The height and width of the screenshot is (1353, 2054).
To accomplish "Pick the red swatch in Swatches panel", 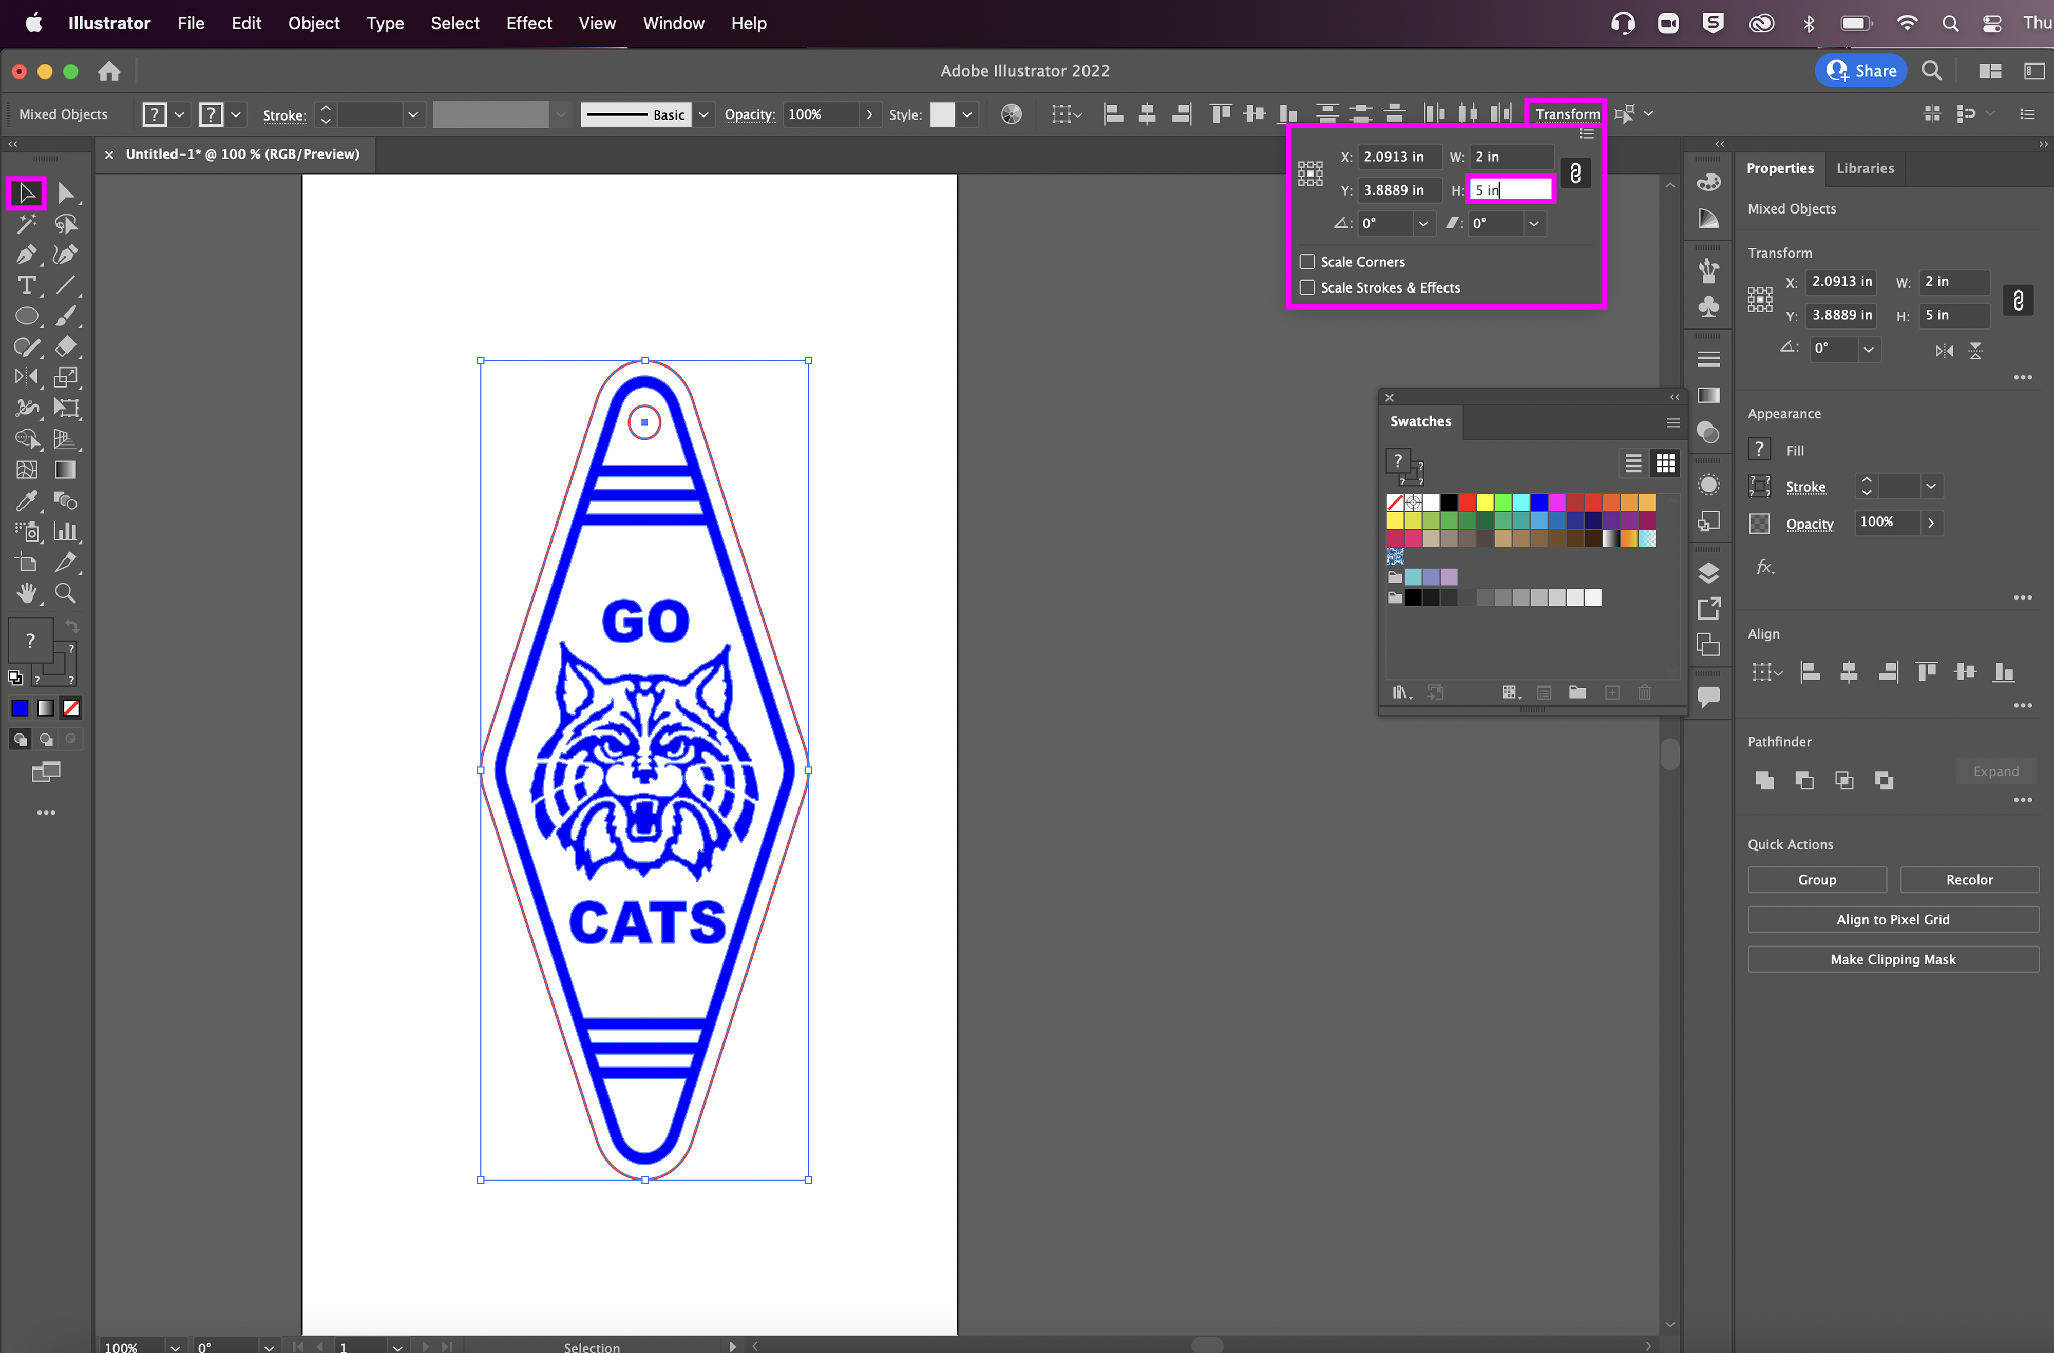I will [1466, 502].
